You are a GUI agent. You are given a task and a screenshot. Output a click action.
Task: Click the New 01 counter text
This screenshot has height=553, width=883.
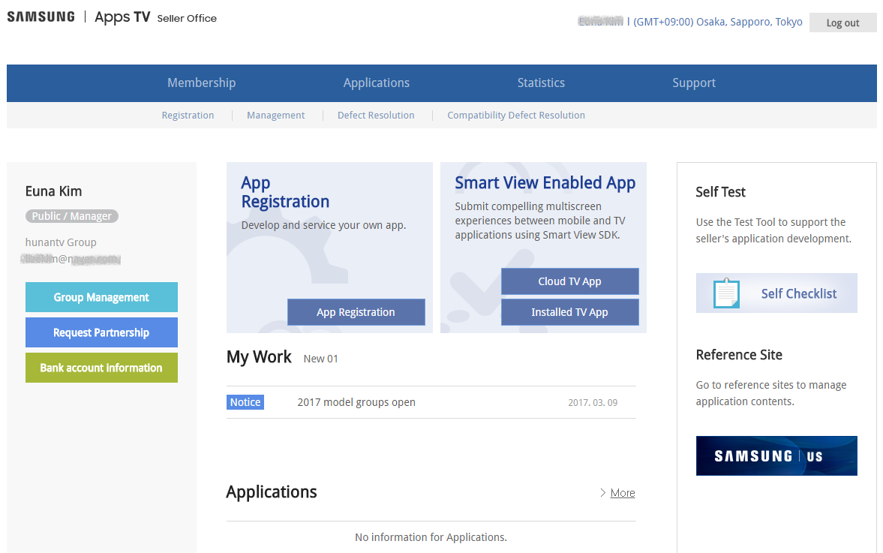[x=321, y=359]
